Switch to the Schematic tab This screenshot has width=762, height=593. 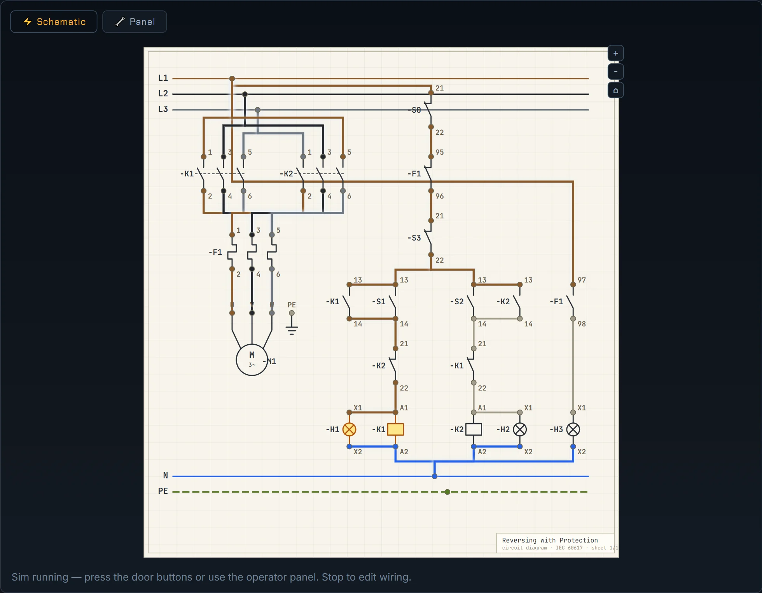[54, 22]
